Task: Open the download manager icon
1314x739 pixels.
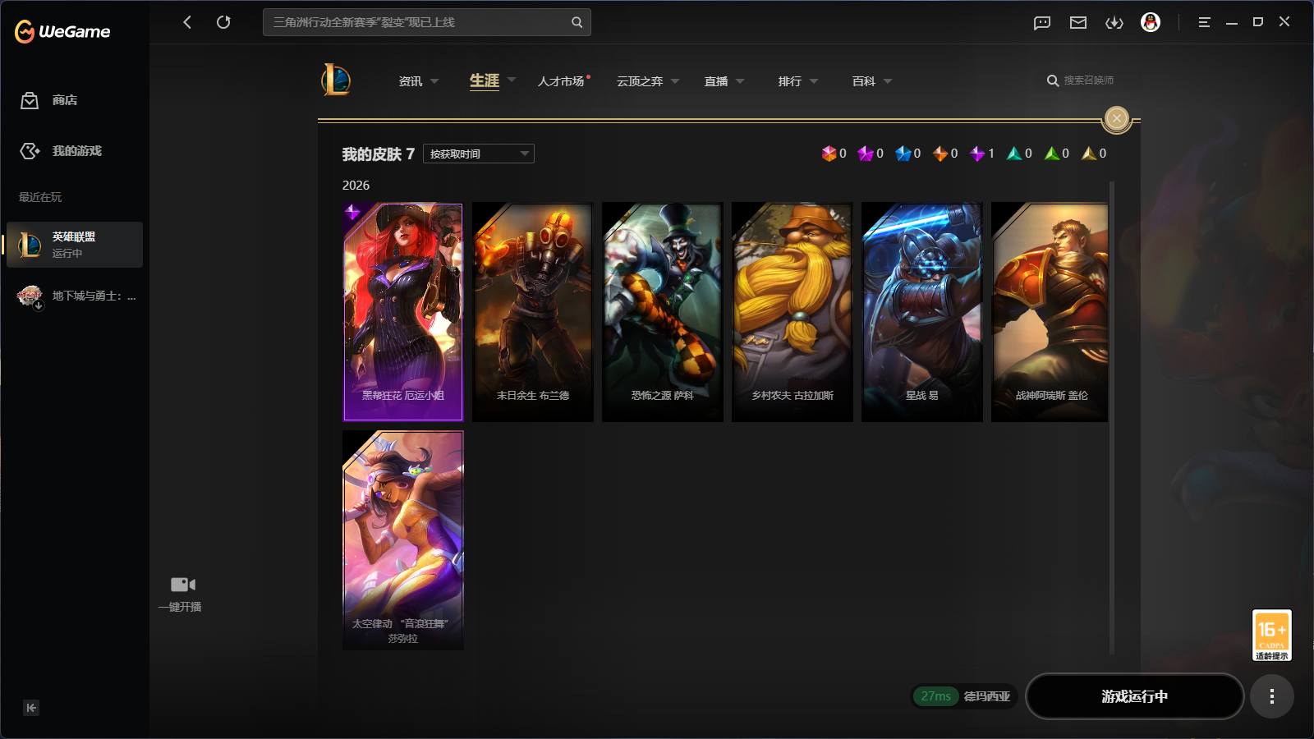Action: [x=1114, y=23]
